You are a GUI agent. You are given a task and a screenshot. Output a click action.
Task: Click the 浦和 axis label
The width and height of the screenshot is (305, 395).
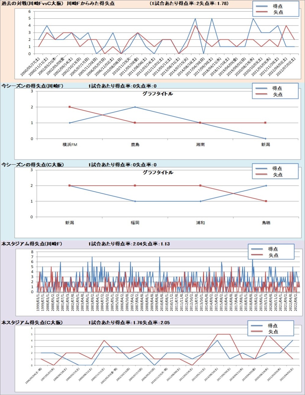coord(200,223)
